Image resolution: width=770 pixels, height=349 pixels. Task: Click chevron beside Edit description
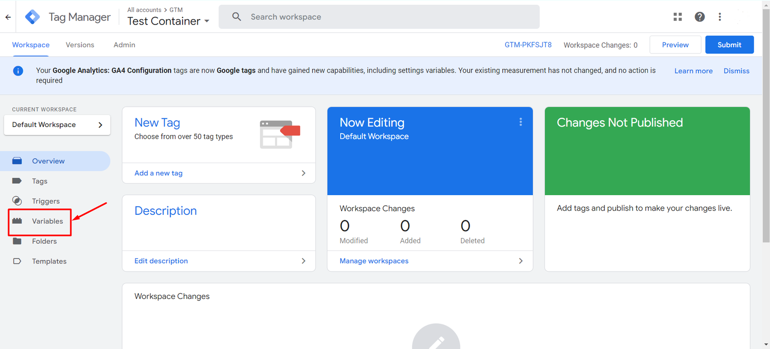click(303, 261)
